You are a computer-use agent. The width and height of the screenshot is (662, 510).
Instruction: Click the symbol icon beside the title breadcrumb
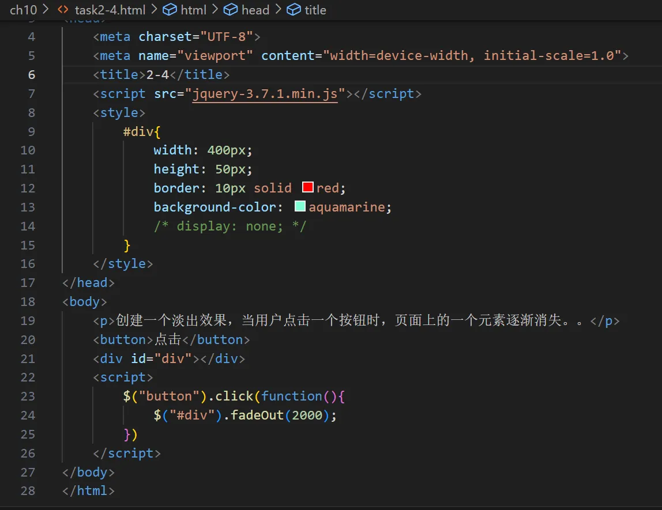(294, 10)
